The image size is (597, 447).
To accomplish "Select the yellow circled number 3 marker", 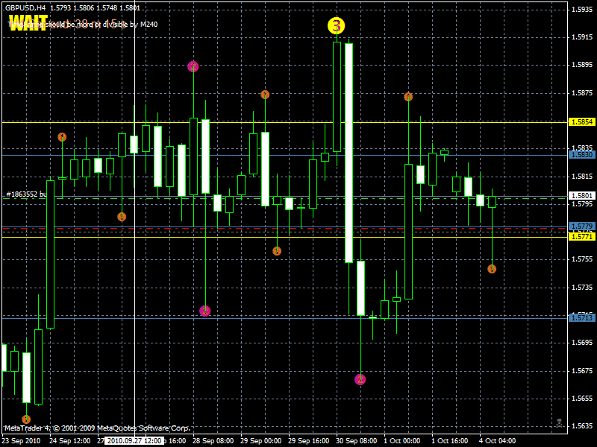I will 336,27.
